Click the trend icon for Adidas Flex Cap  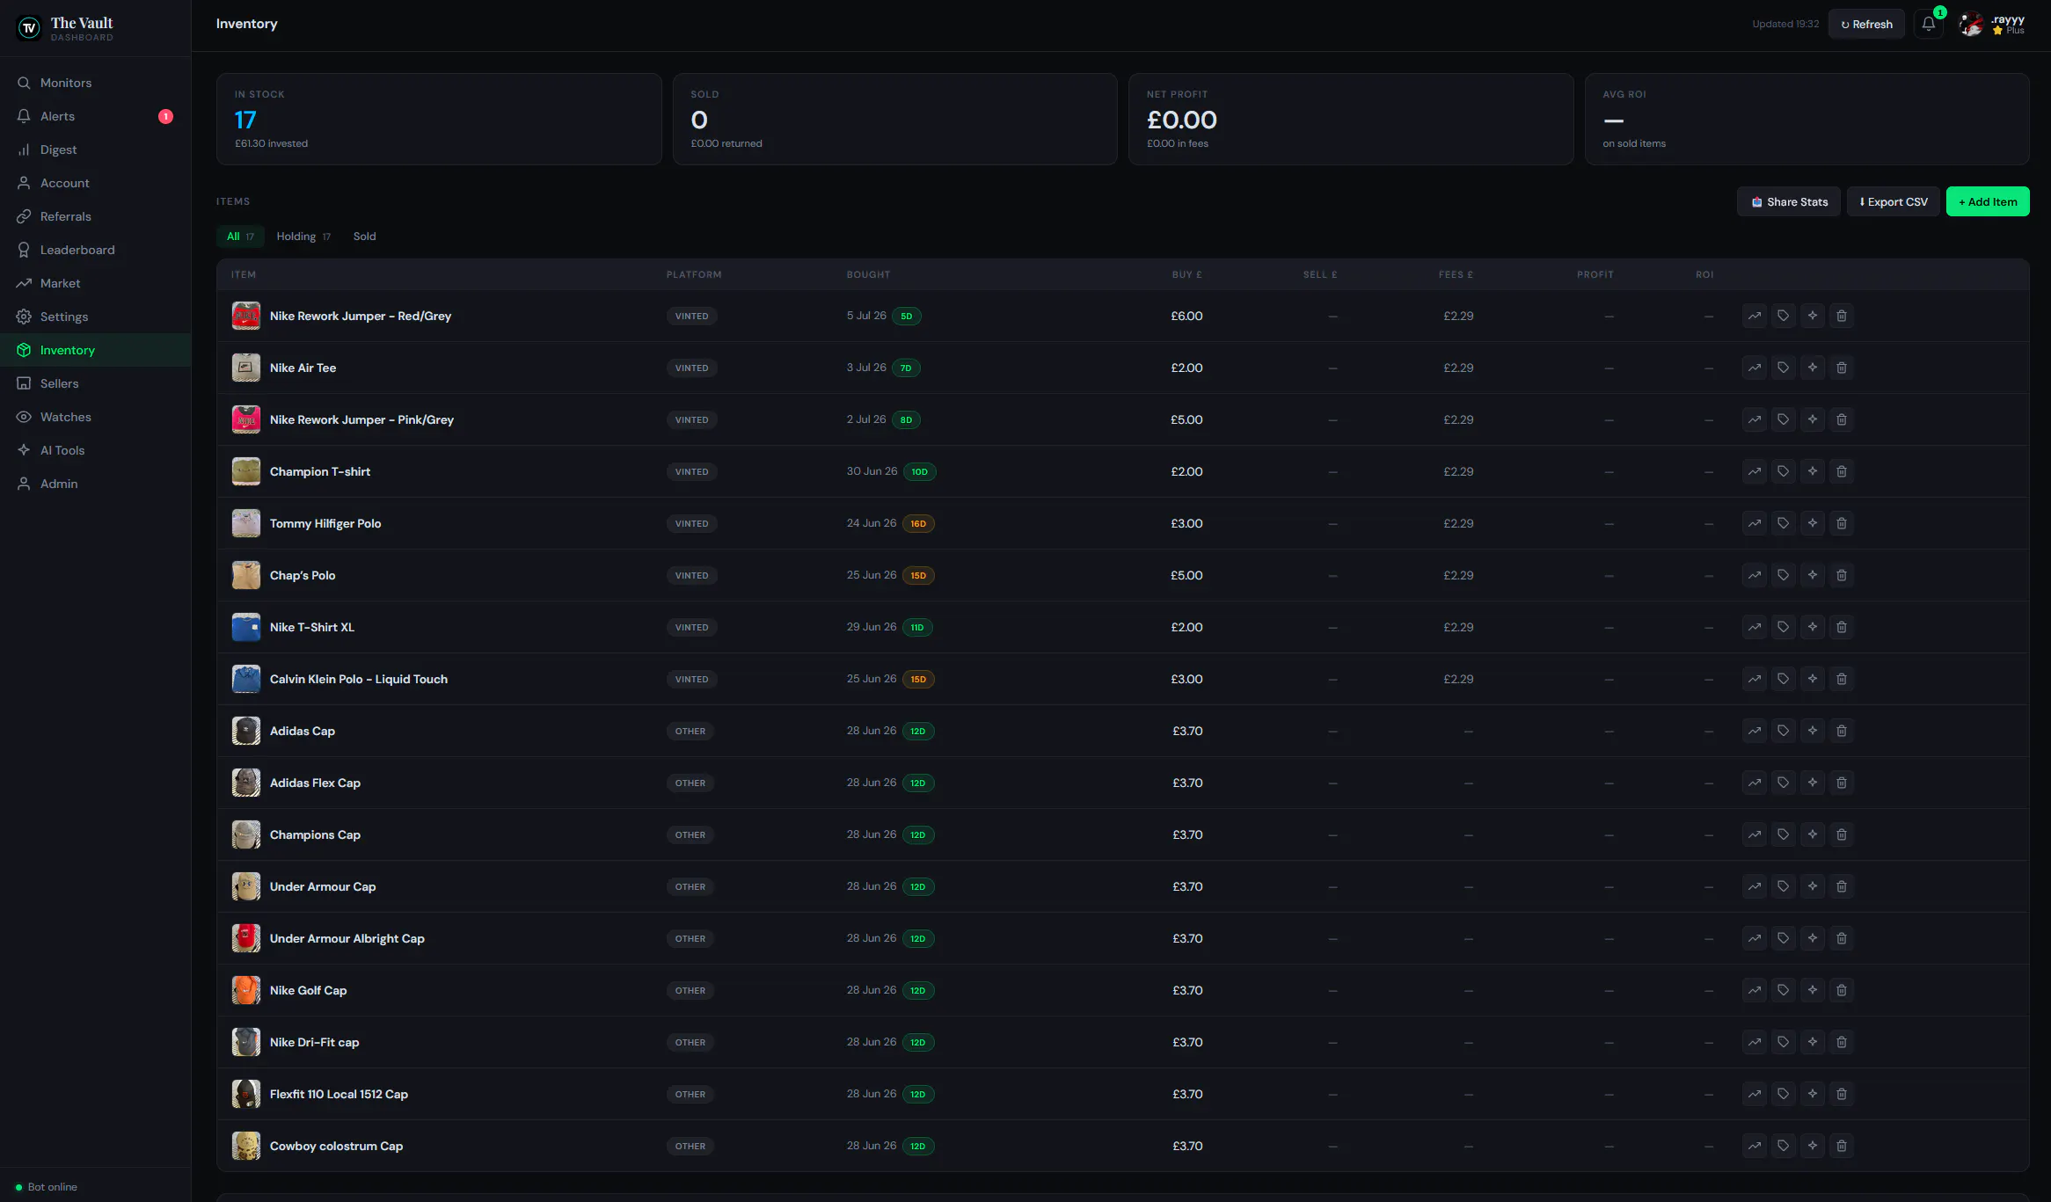[x=1754, y=783]
